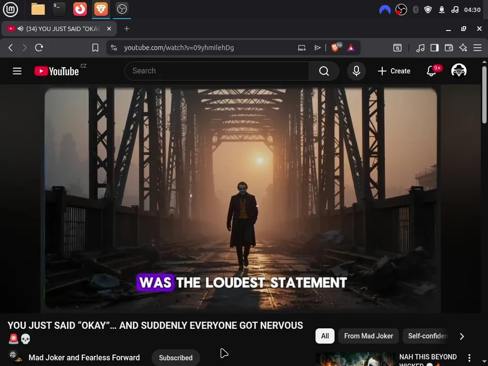Expand the YouTube guide hamburger menu
488x366 pixels.
pos(17,71)
